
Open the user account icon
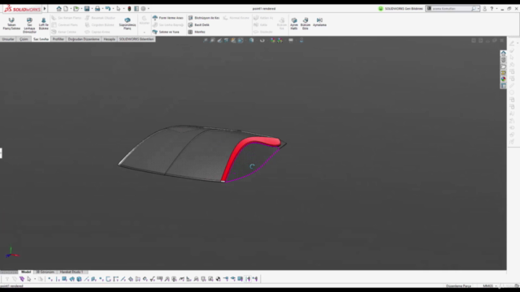484,9
